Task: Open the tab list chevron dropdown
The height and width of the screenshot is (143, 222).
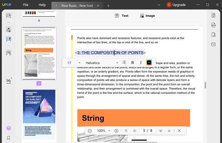Action: click(x=159, y=5)
